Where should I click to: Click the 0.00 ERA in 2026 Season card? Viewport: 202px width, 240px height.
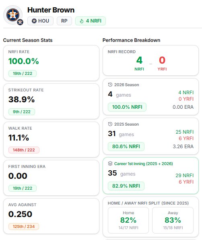click(x=183, y=107)
